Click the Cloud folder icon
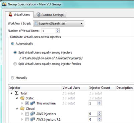 coord(22,109)
